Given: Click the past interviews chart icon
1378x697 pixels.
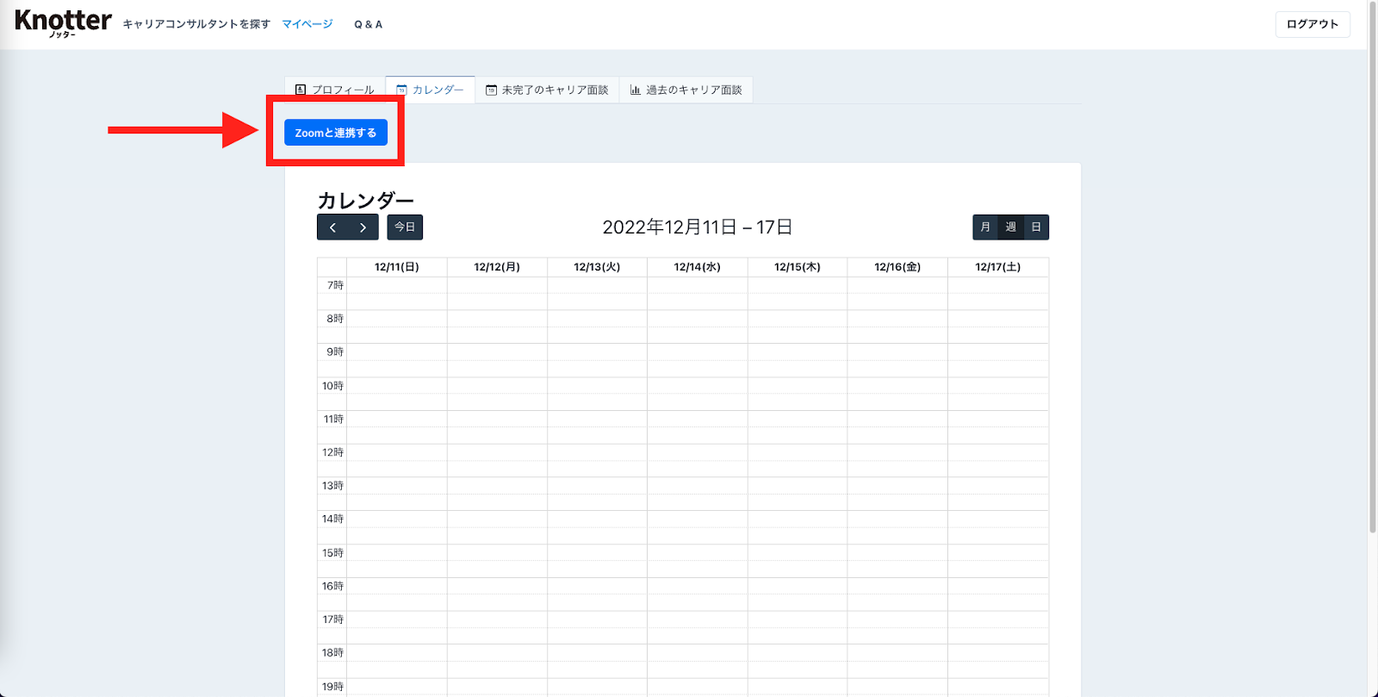Looking at the screenshot, I should click(636, 90).
